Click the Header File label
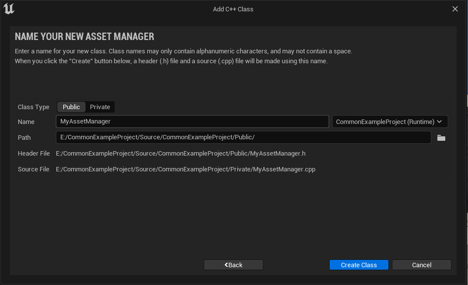Viewport: 468px width, 285px height. (34, 154)
